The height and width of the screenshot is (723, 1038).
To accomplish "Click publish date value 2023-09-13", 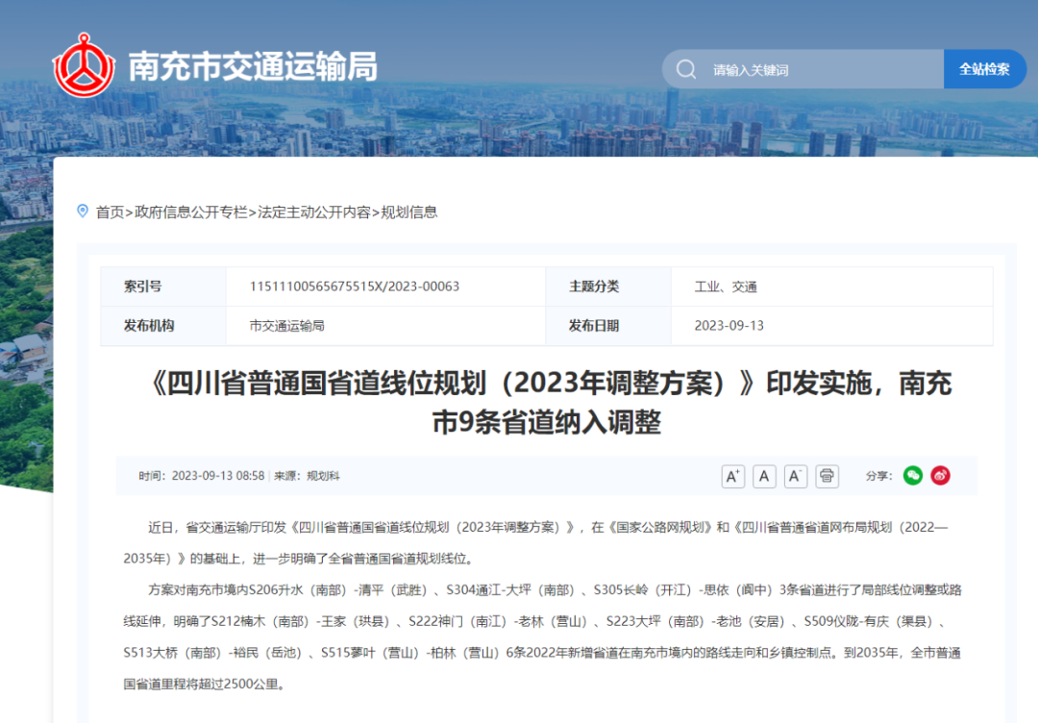I will [729, 326].
